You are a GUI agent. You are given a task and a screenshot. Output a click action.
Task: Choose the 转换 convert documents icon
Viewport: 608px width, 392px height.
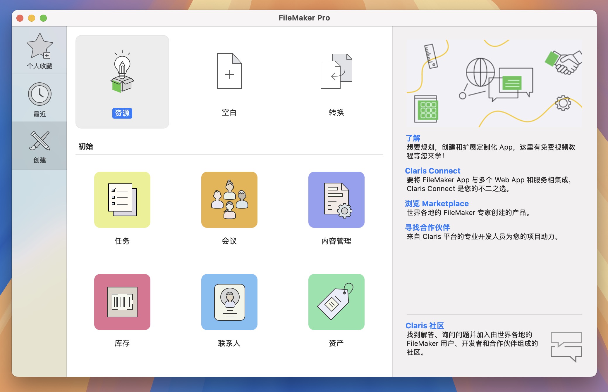point(336,71)
